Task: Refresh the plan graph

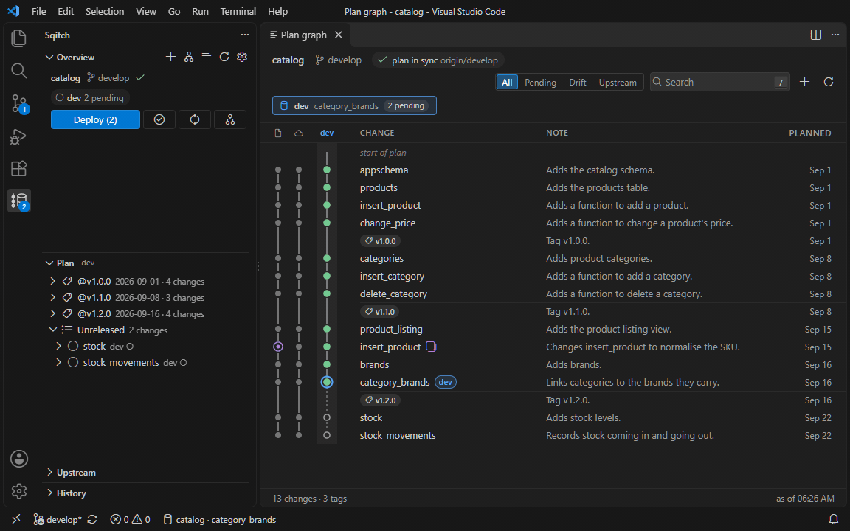Action: tap(829, 82)
